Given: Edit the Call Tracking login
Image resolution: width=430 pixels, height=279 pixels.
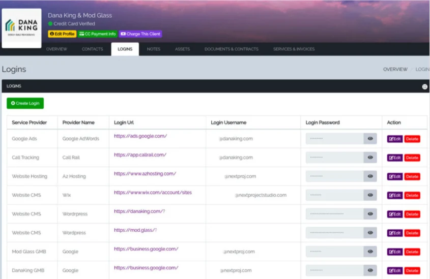Looking at the screenshot, I should tap(394, 158).
